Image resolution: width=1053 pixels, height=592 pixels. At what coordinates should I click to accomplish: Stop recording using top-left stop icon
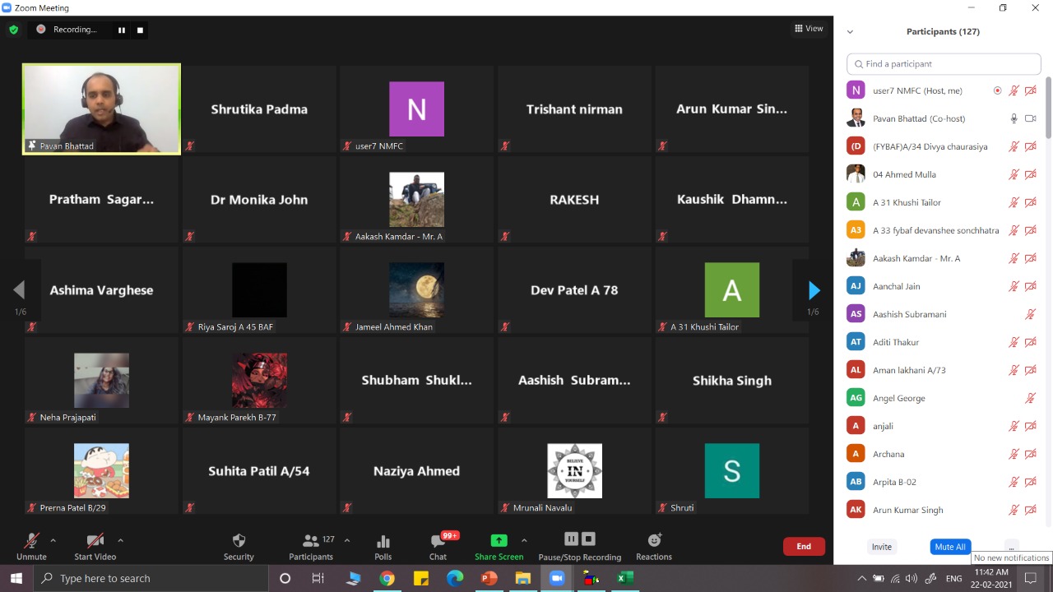140,30
